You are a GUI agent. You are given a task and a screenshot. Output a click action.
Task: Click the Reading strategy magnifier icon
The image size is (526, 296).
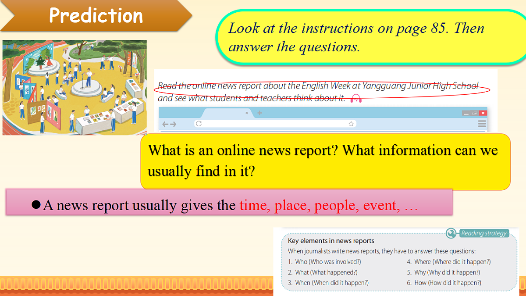click(x=451, y=233)
